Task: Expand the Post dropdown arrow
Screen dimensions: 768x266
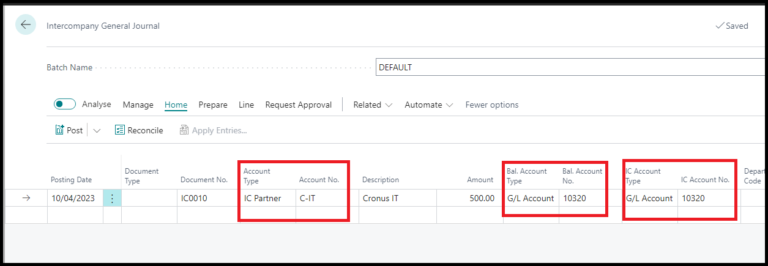Action: click(x=97, y=130)
